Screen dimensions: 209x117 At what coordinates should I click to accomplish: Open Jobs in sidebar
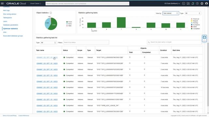(x=5, y=32)
